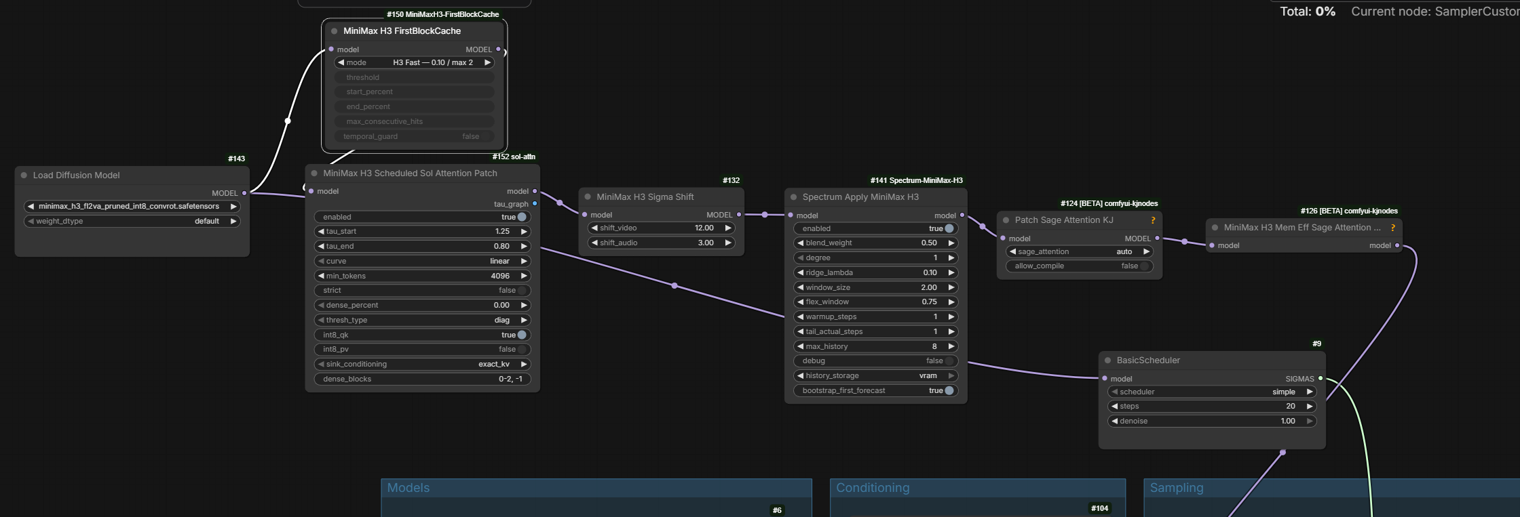Viewport: 1520px width, 517px height.
Task: Decrease shift_audio with left arrow
Action: (594, 243)
